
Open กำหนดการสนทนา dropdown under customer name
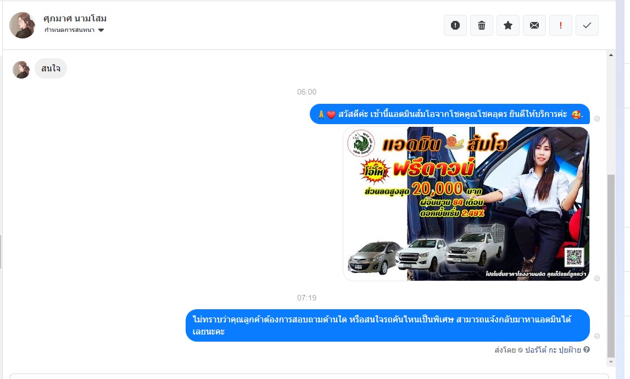click(74, 30)
